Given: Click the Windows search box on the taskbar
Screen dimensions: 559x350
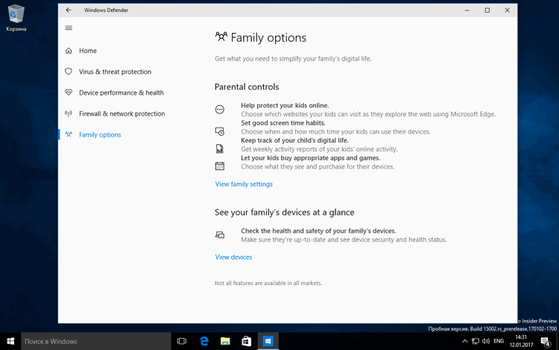Looking at the screenshot, I should (x=96, y=342).
